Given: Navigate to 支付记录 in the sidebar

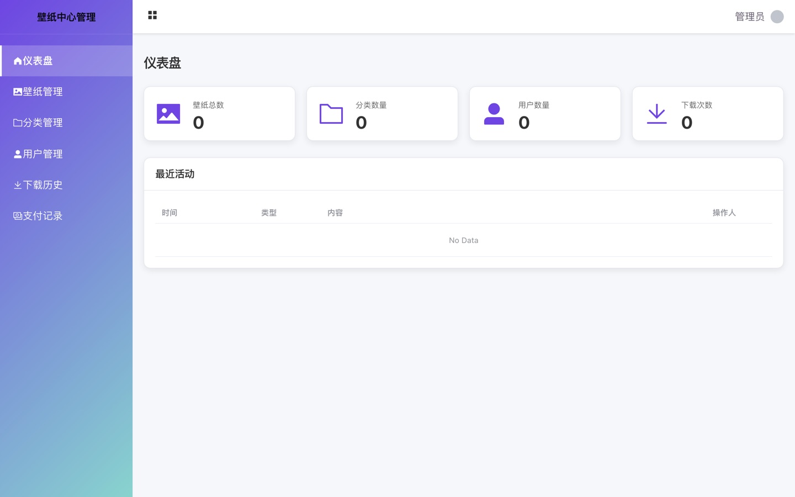Looking at the screenshot, I should pos(66,216).
